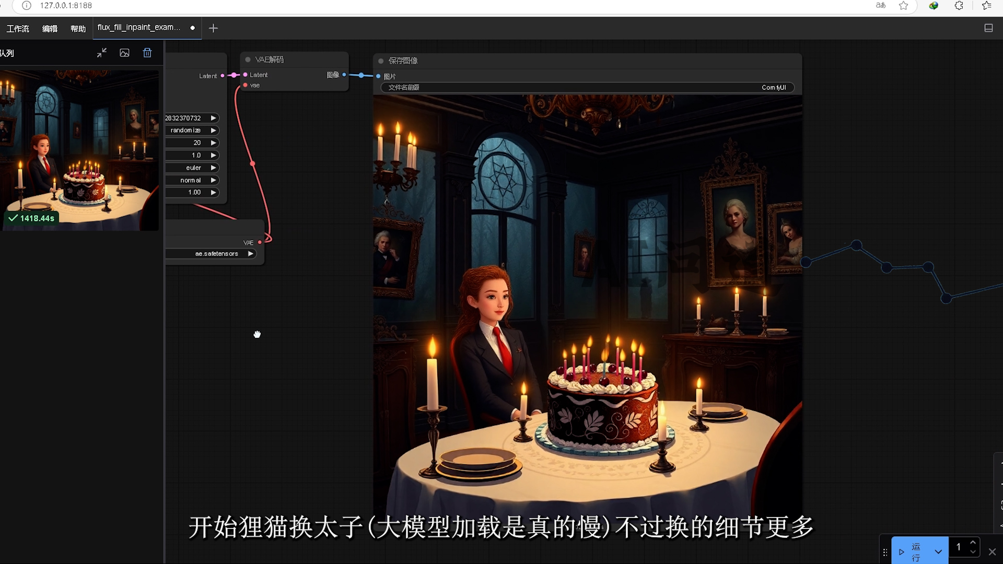Click the image view icon in queue panel
This screenshot has width=1003, height=564.
tap(124, 53)
